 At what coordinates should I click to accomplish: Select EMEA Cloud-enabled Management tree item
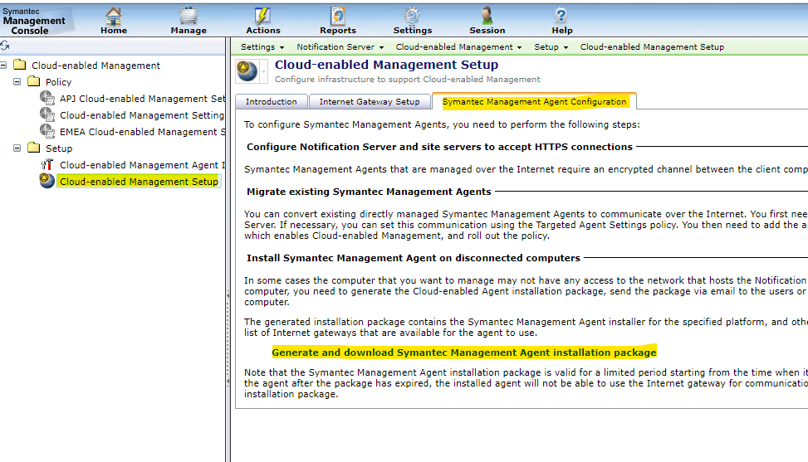pos(142,132)
